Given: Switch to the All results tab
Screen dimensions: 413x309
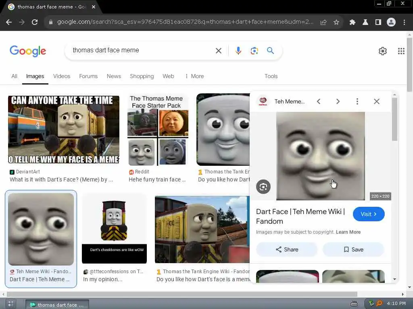Looking at the screenshot, I should coord(14,76).
